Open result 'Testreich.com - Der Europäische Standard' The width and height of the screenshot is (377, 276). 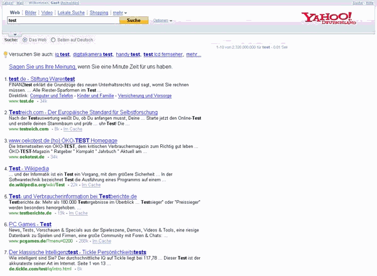click(83, 112)
